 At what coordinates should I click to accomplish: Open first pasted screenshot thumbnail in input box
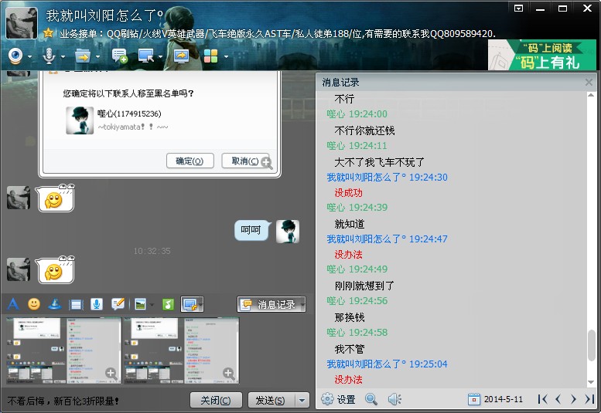coord(63,350)
